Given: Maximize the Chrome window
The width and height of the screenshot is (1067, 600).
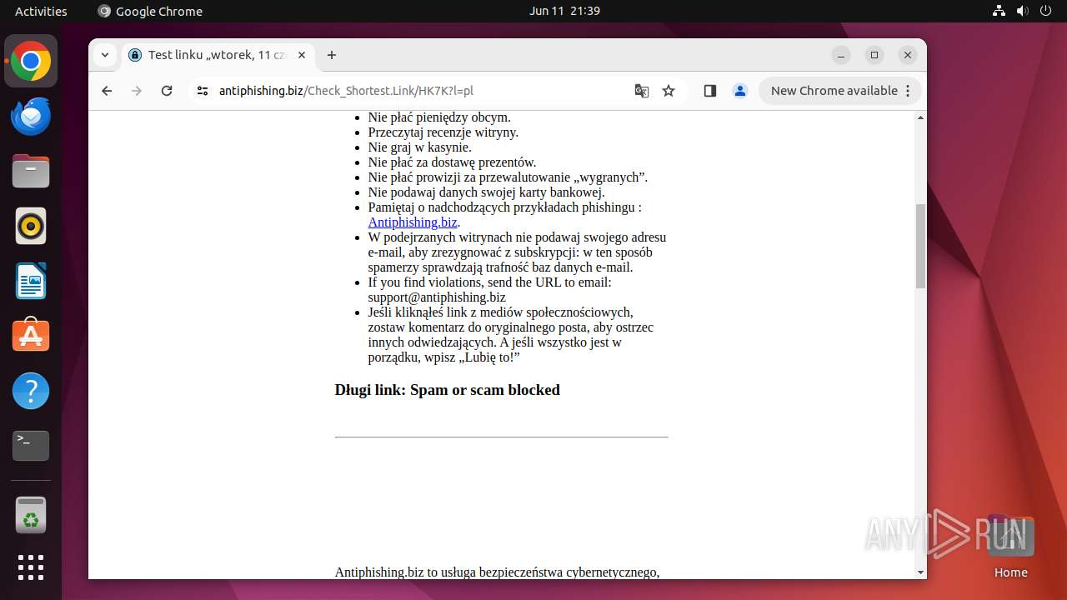Looking at the screenshot, I should (x=874, y=55).
